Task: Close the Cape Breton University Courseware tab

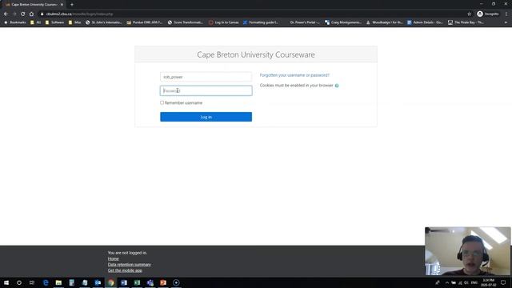Action: (62, 5)
